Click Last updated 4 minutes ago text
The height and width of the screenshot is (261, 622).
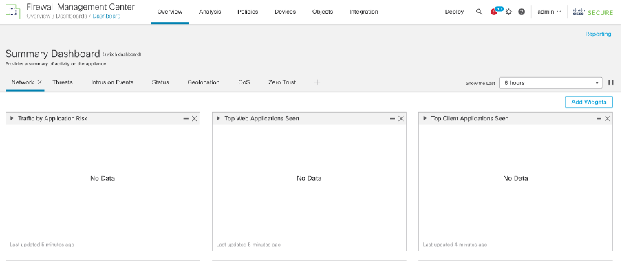(455, 245)
